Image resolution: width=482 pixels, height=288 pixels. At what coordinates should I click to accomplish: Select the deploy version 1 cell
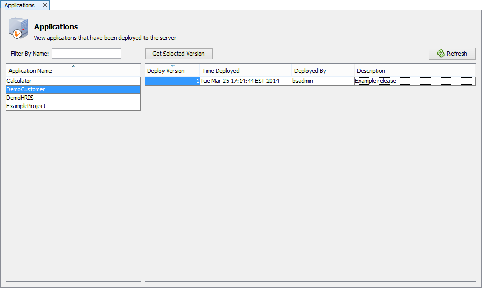[x=172, y=81]
